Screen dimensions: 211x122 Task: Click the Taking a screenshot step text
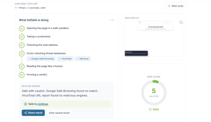pyautogui.click(x=38, y=37)
